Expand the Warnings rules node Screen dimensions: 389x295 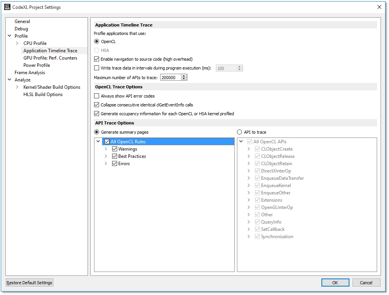pos(106,149)
